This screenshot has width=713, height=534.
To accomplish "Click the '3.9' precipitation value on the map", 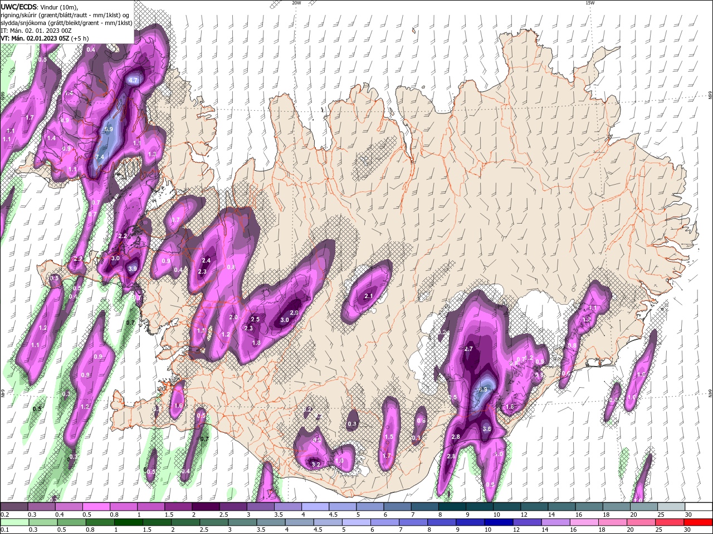I will (x=133, y=268).
